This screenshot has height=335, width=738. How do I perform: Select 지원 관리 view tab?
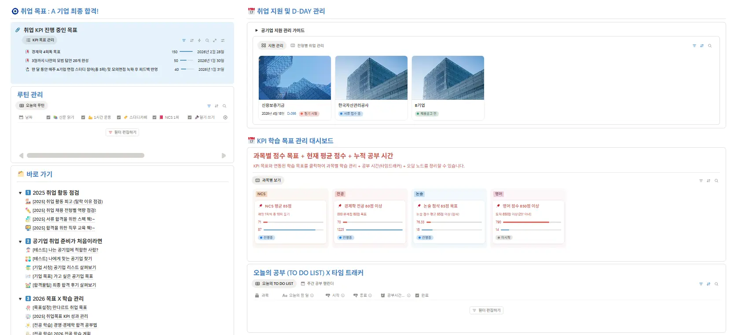pyautogui.click(x=272, y=45)
